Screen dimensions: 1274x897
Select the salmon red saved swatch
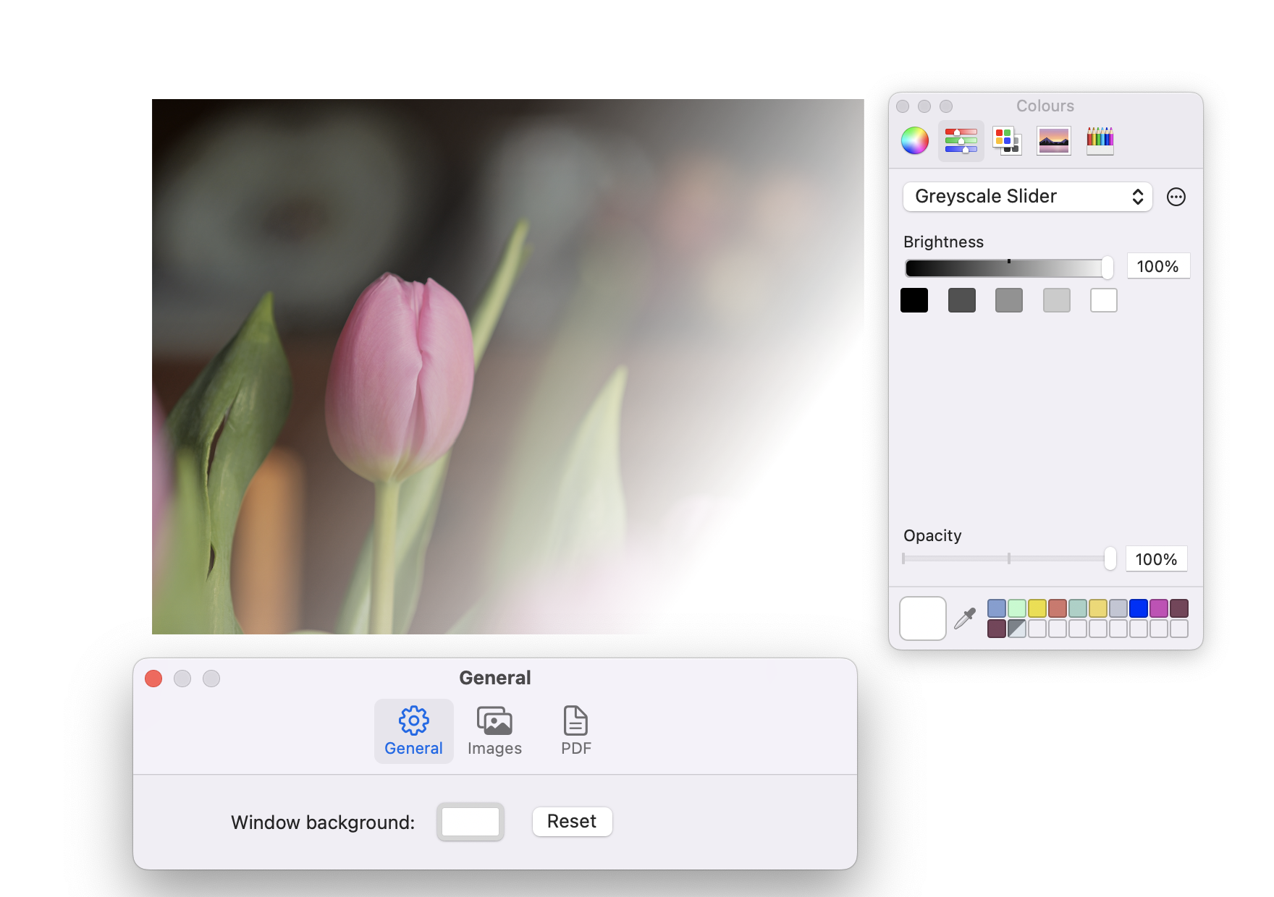tap(1058, 608)
